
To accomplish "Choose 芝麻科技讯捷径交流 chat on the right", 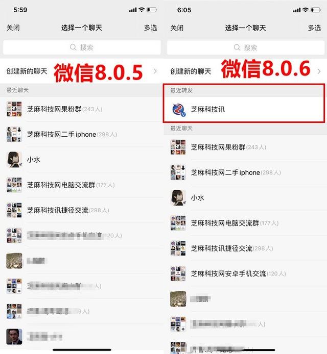I will [x=245, y=248].
